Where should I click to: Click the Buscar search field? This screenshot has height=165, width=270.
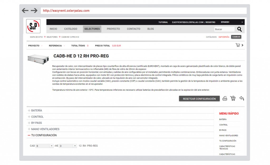click(x=224, y=29)
